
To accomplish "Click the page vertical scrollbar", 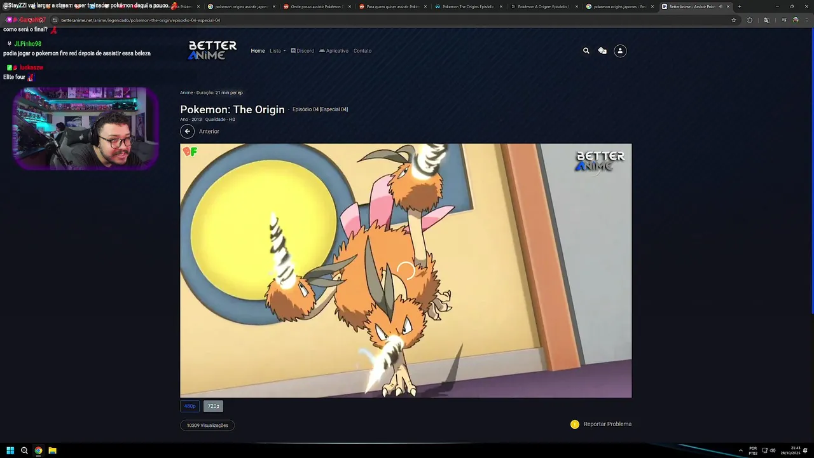I will 812,172.
